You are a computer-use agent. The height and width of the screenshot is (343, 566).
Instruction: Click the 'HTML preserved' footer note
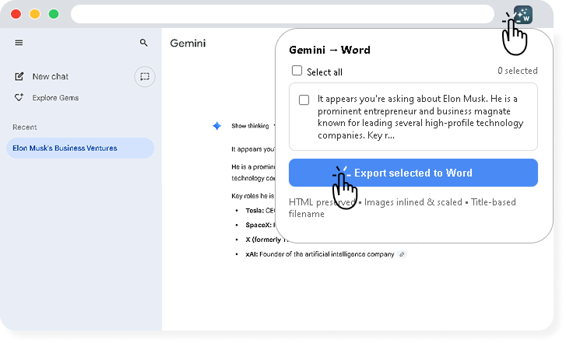click(x=322, y=202)
